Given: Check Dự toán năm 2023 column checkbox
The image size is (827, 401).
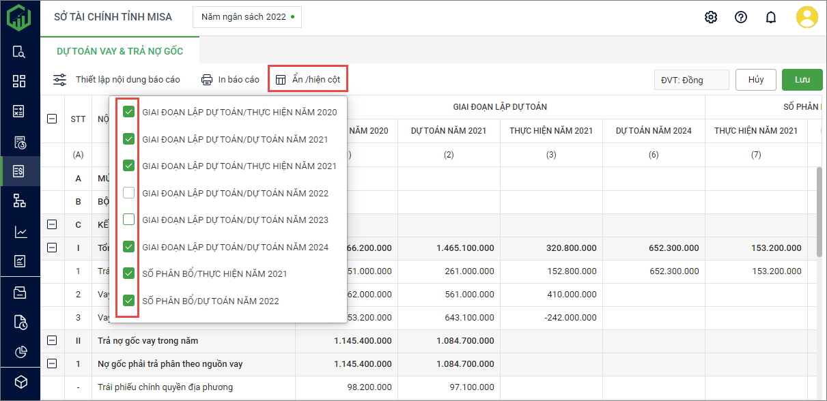Looking at the screenshot, I should click(128, 220).
